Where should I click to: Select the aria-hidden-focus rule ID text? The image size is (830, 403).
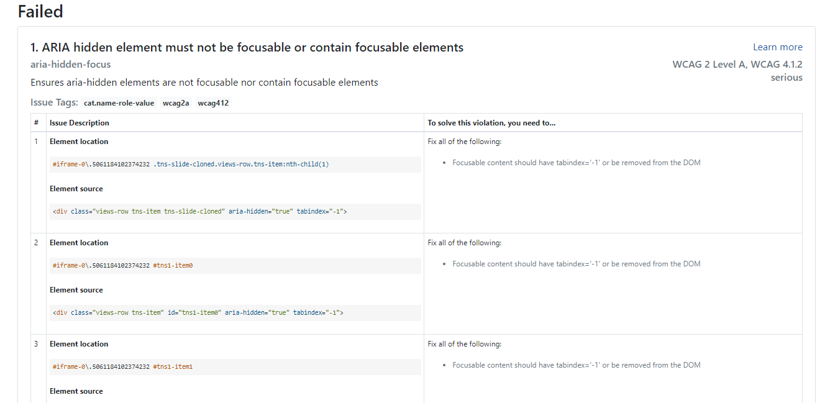71,64
